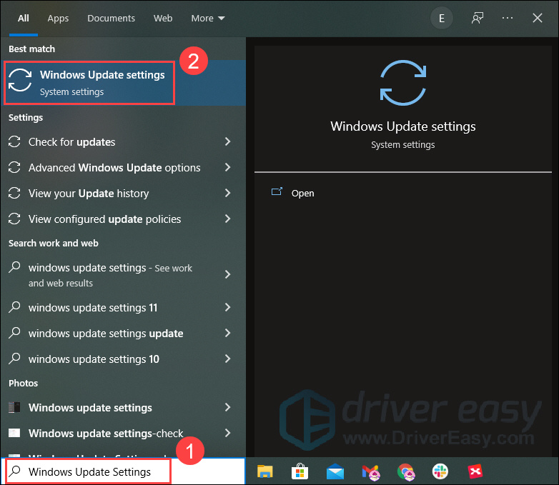559x485 pixels.
Task: Expand View your Update history arrow
Action: 227,193
